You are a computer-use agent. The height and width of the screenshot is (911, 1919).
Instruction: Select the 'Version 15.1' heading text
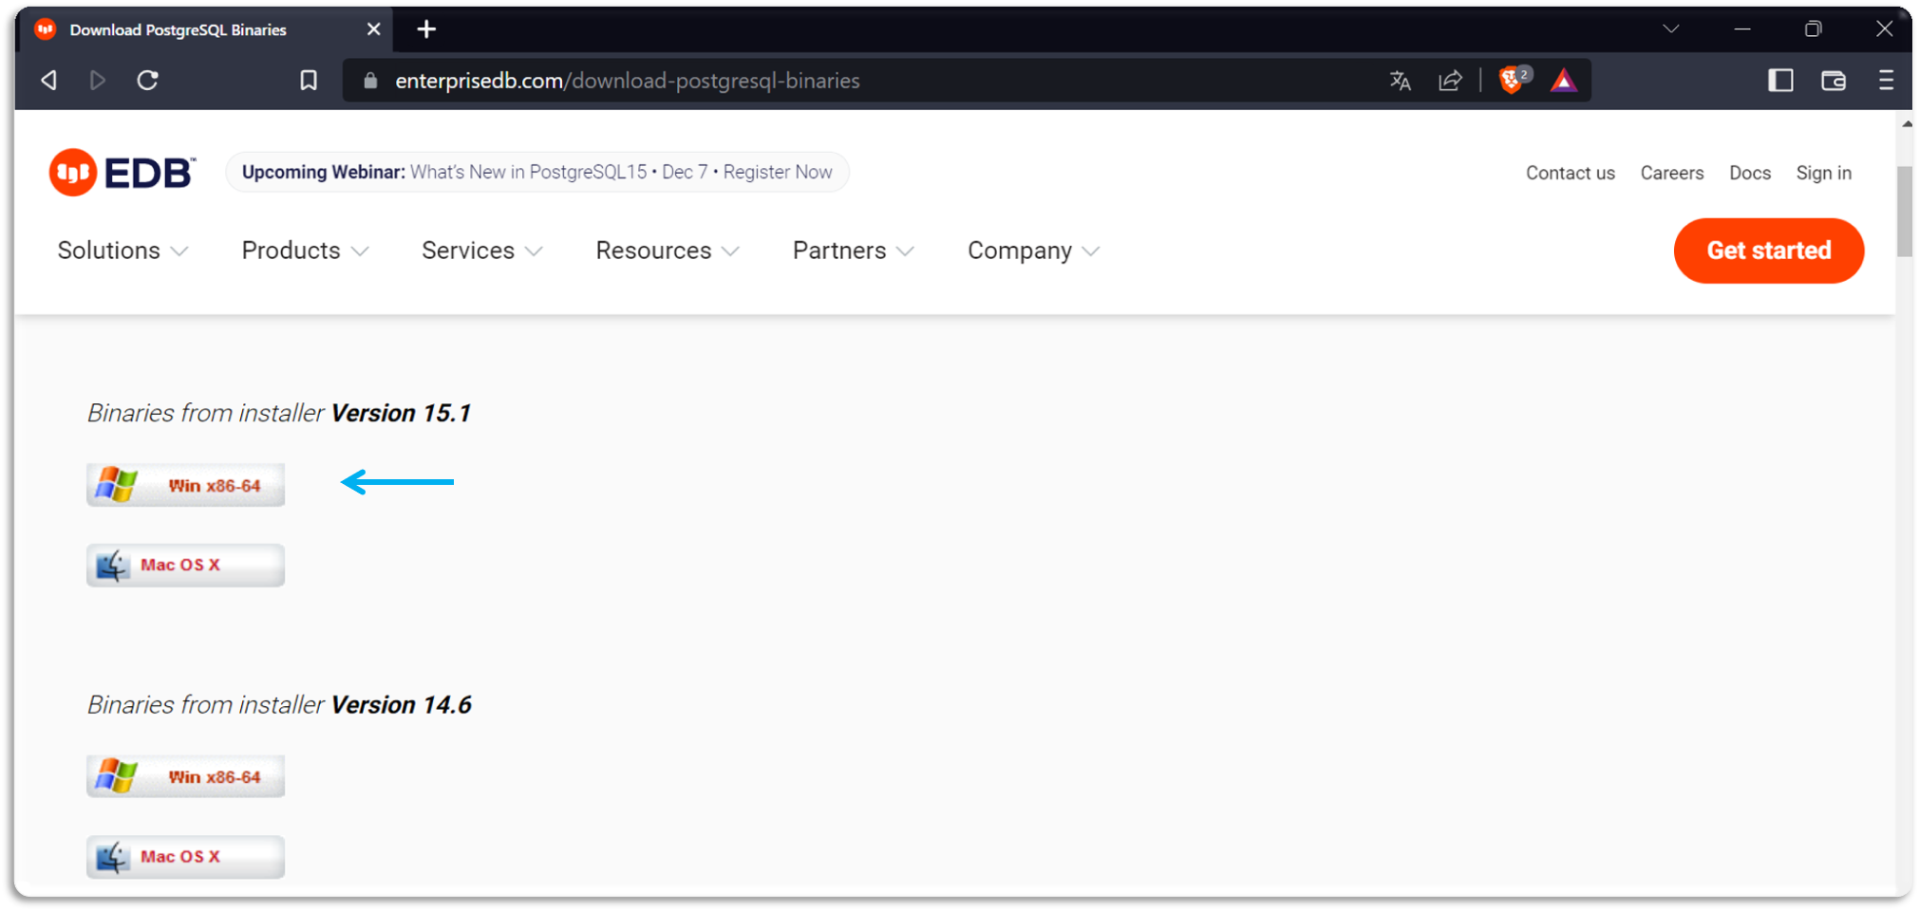click(401, 413)
